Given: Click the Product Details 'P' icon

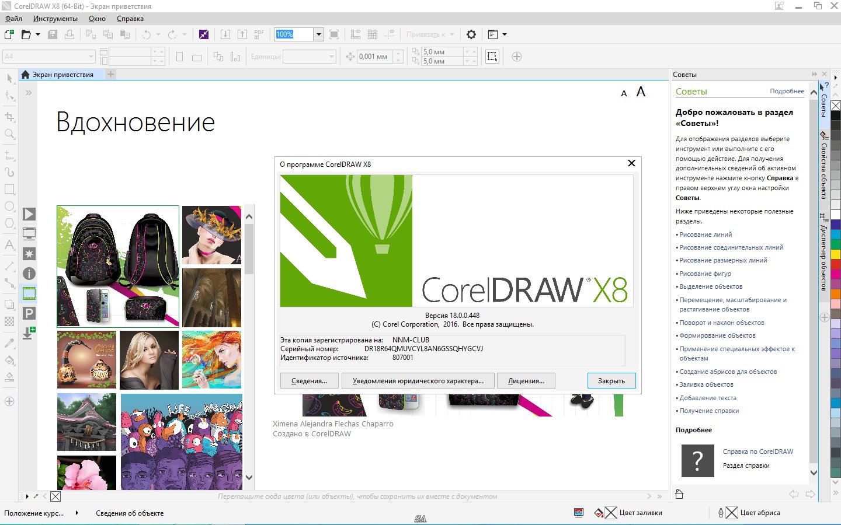Looking at the screenshot, I should click(29, 313).
